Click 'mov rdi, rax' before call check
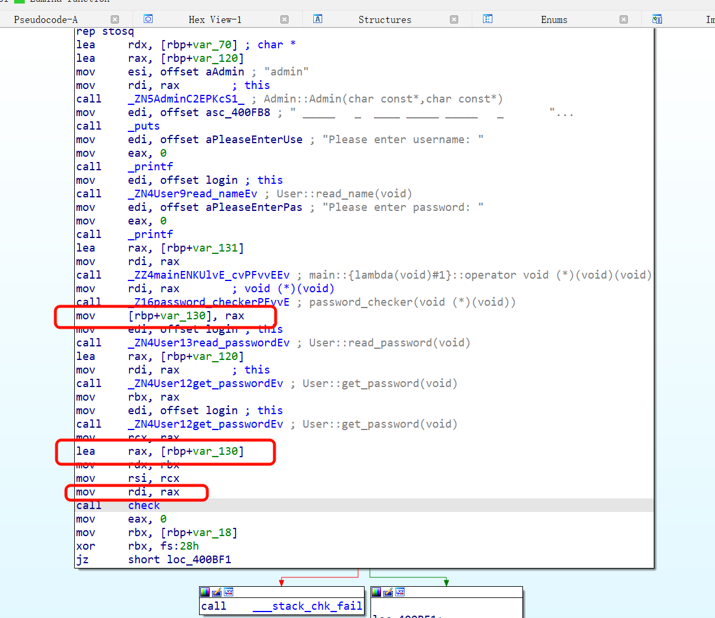This screenshot has height=618, width=715. (x=128, y=491)
